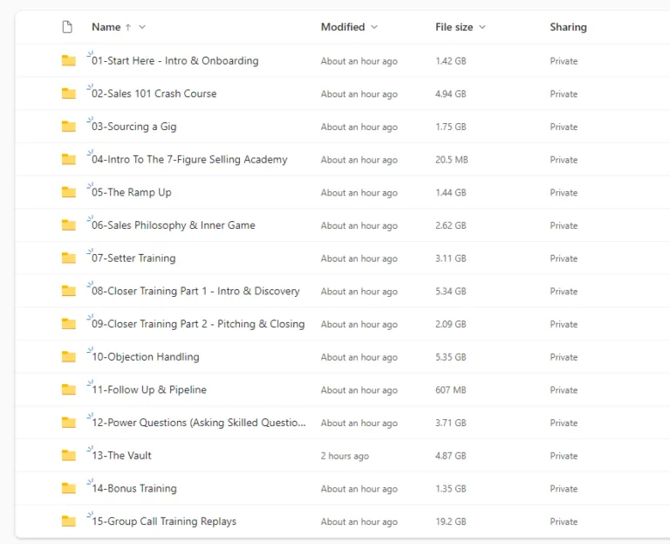Click the file type icon in header
This screenshot has width=670, height=544.
[x=67, y=27]
